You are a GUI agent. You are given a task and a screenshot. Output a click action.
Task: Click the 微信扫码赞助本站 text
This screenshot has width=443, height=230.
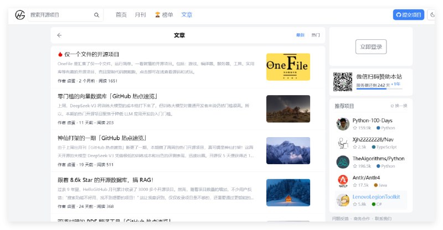(x=379, y=76)
